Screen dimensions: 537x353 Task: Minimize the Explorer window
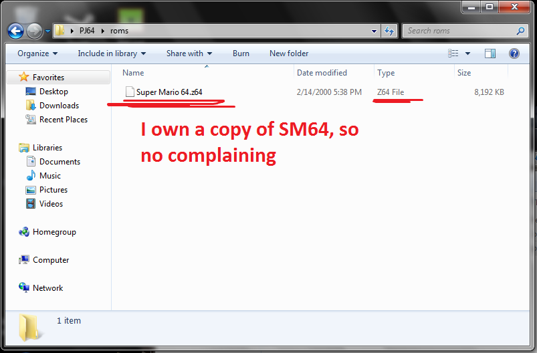[471, 7]
